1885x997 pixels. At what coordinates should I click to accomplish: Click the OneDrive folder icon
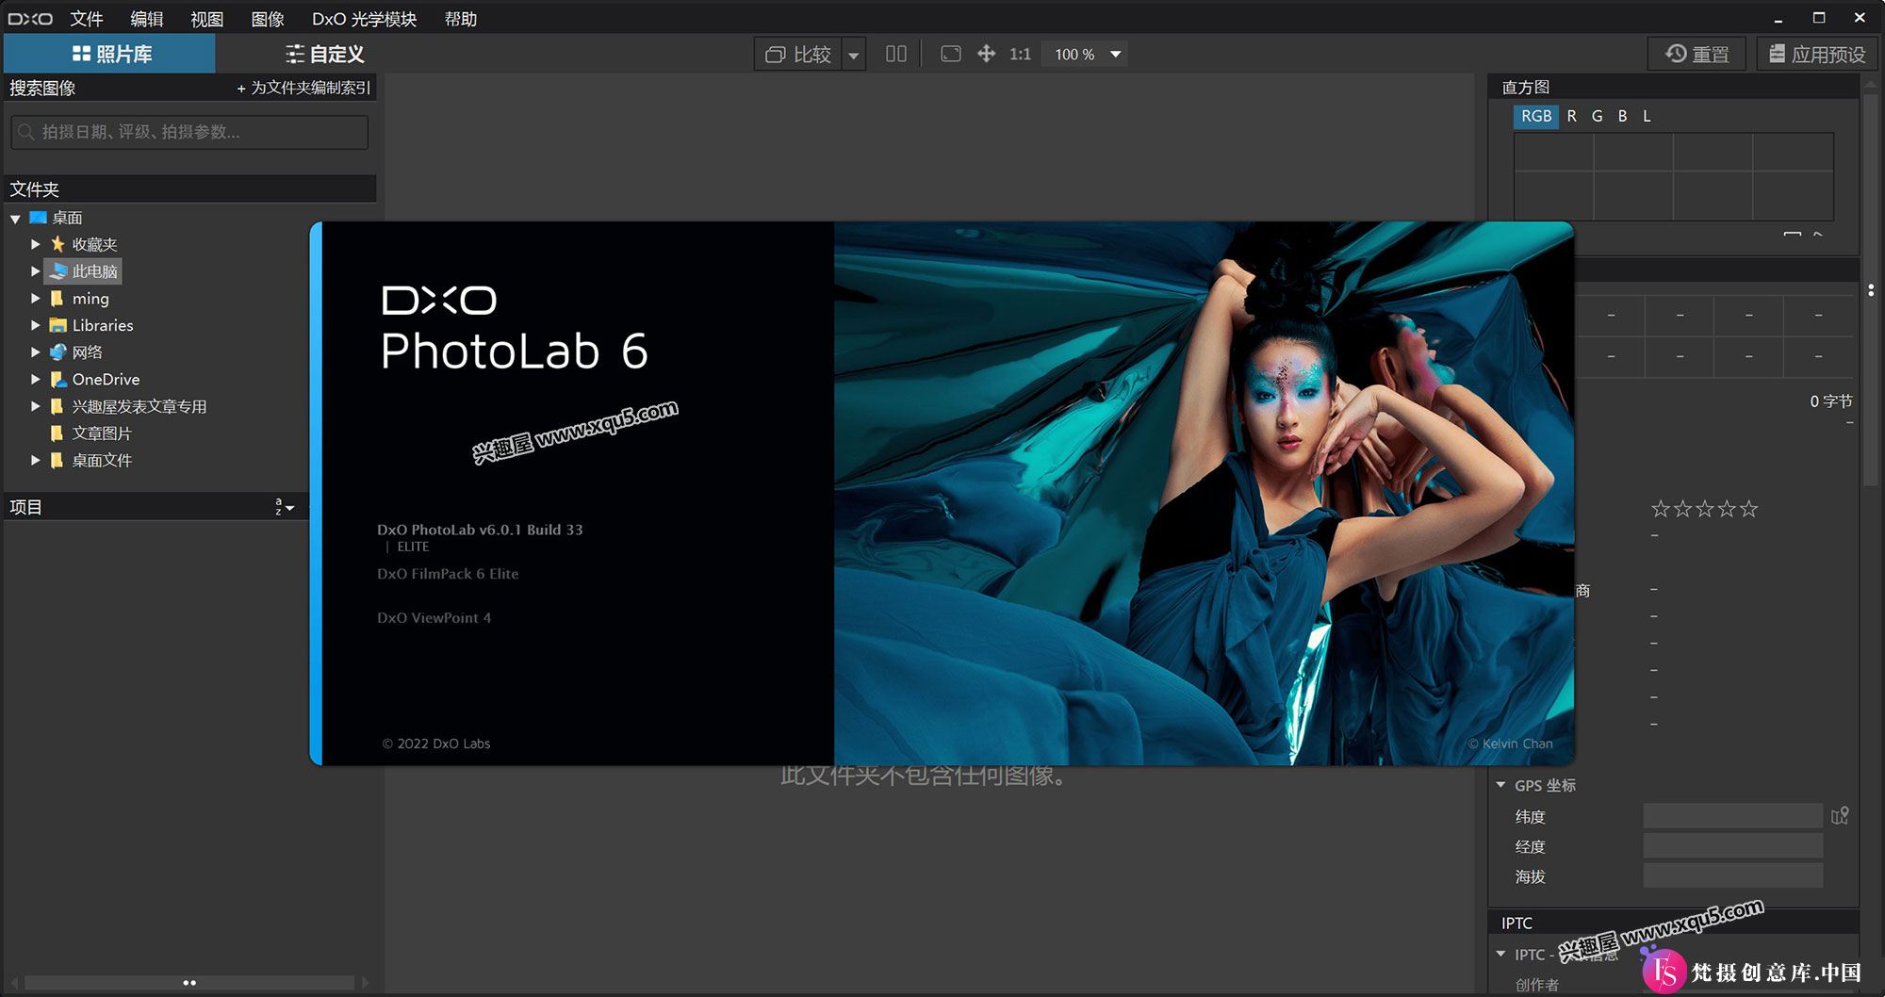pos(57,379)
